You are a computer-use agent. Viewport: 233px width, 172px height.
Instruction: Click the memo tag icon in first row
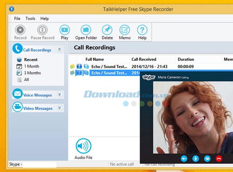72,66
